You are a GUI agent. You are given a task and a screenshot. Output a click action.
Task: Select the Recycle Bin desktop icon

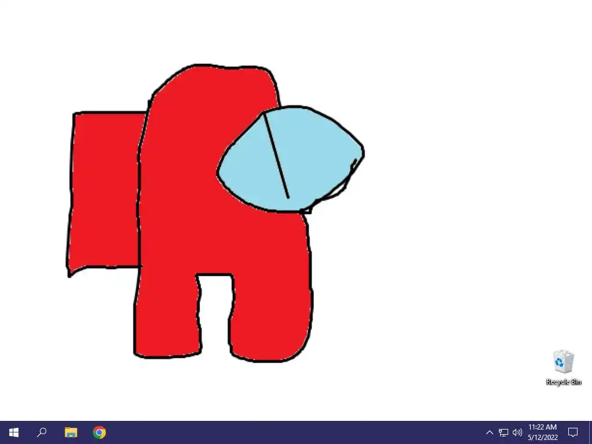pyautogui.click(x=563, y=362)
